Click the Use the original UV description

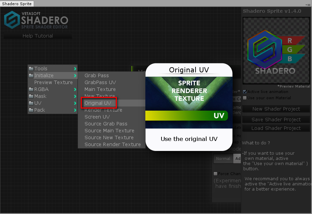click(189, 139)
